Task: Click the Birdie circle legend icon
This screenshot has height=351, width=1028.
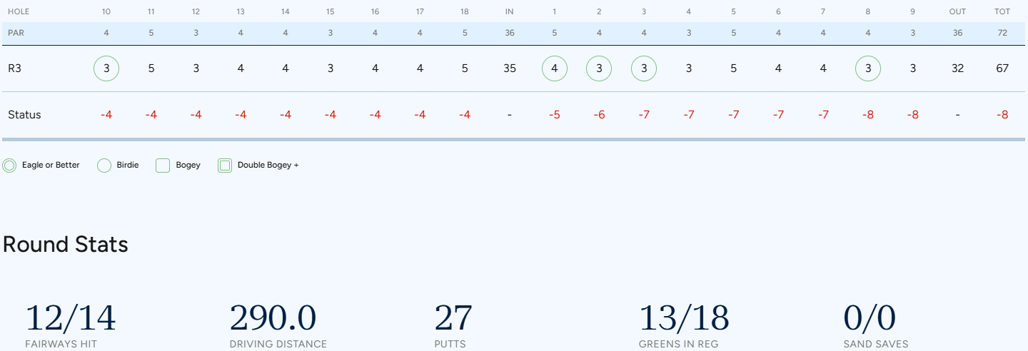Action: pos(104,166)
